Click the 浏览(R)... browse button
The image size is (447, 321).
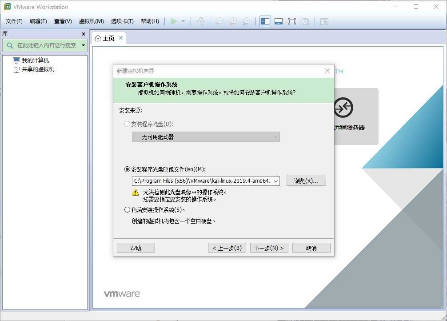[306, 181]
